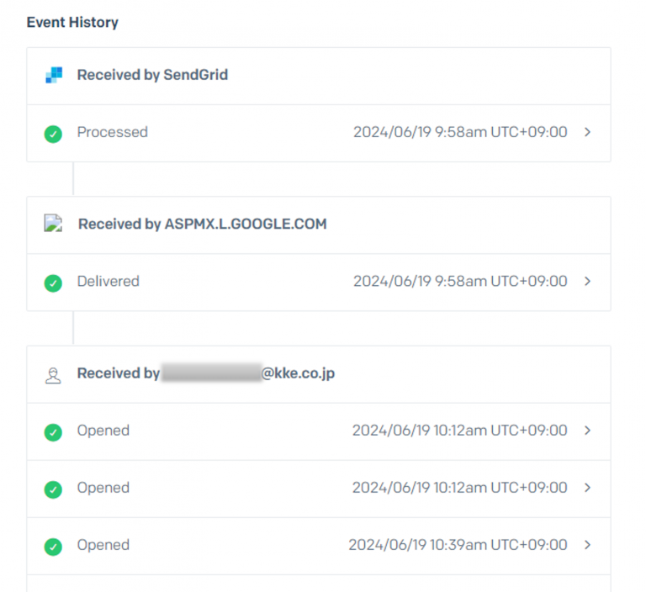The width and height of the screenshot is (646, 592).
Task: Click the Event History heading
Action: point(72,22)
